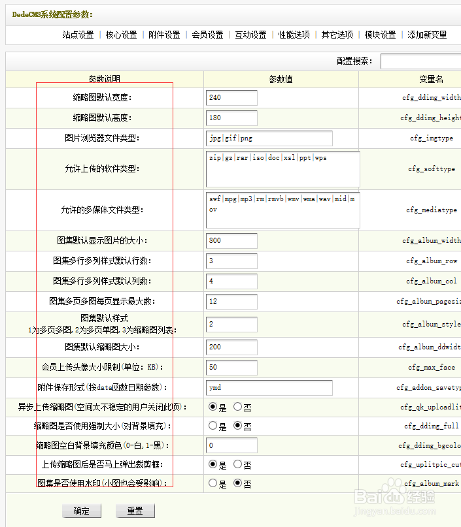Select 否 for 异步上传缩略图
461x527 pixels.
(237, 407)
